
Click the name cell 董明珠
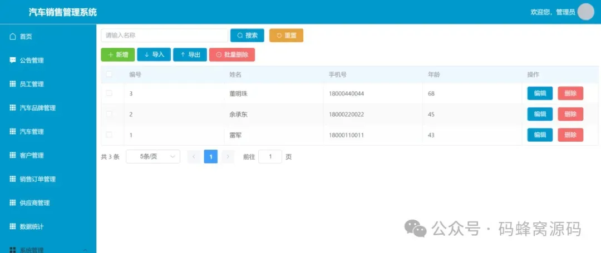238,93
